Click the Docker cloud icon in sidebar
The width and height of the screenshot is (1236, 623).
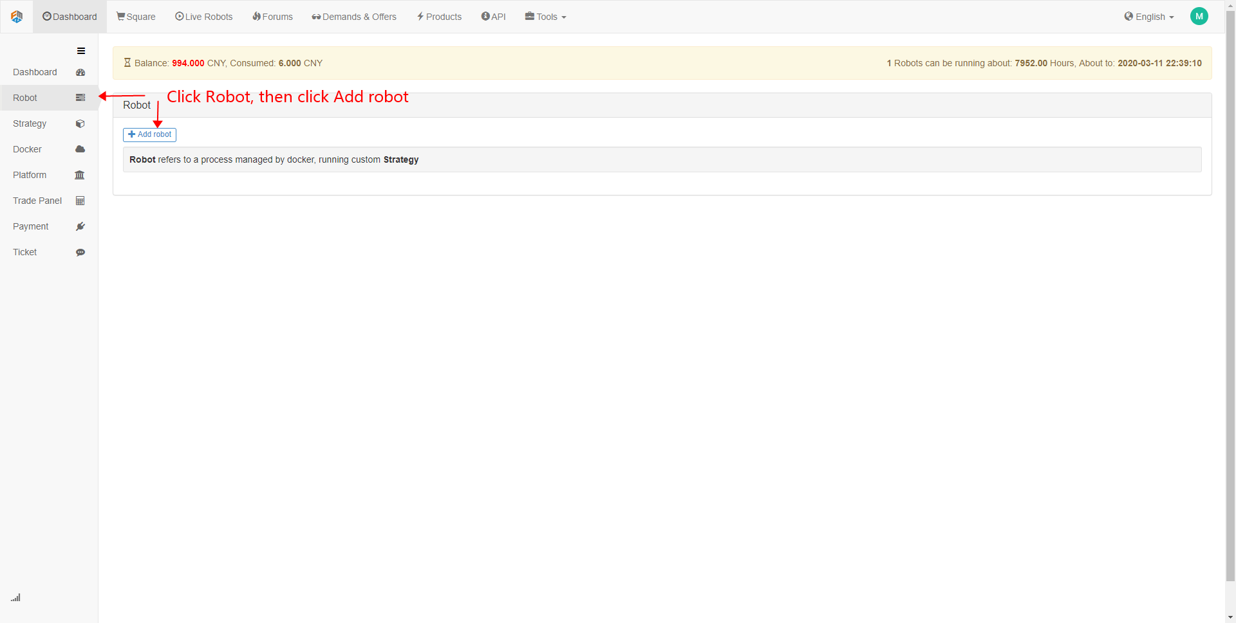(x=80, y=149)
